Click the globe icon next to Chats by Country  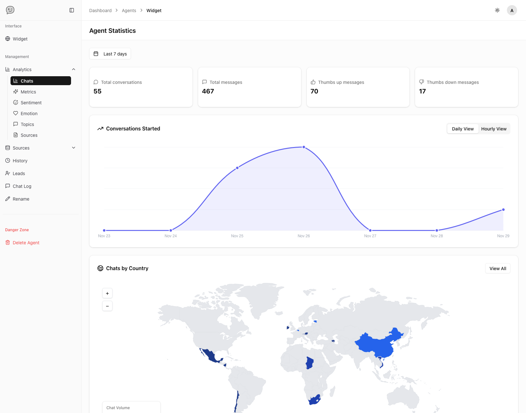click(100, 268)
